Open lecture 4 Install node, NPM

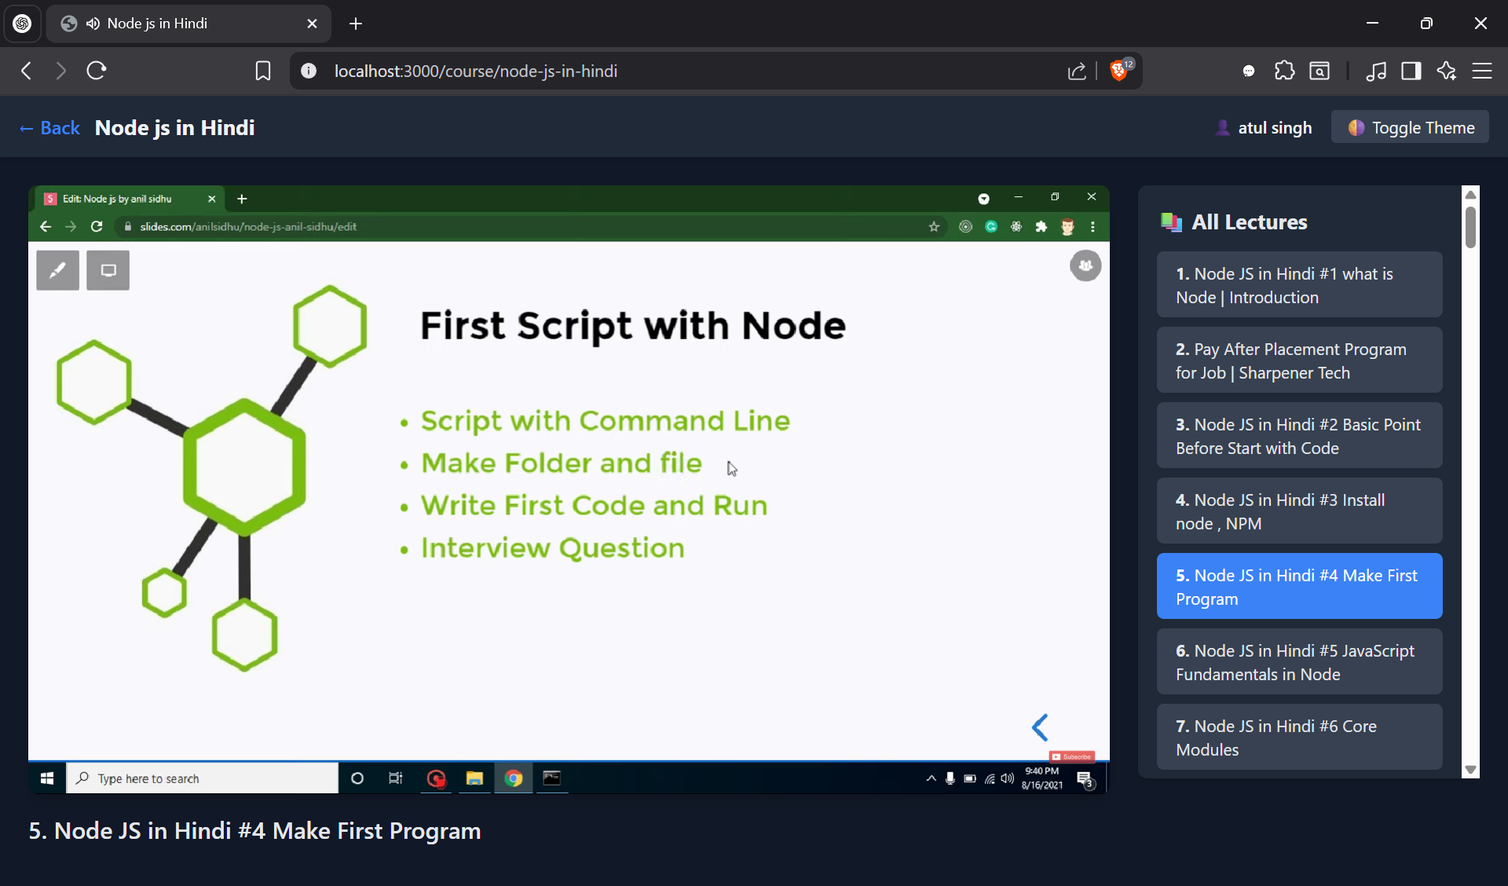coord(1299,511)
